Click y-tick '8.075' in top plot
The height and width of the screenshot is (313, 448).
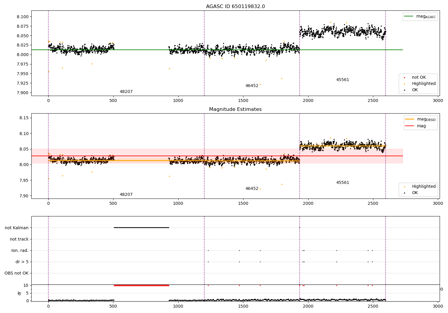[23, 26]
